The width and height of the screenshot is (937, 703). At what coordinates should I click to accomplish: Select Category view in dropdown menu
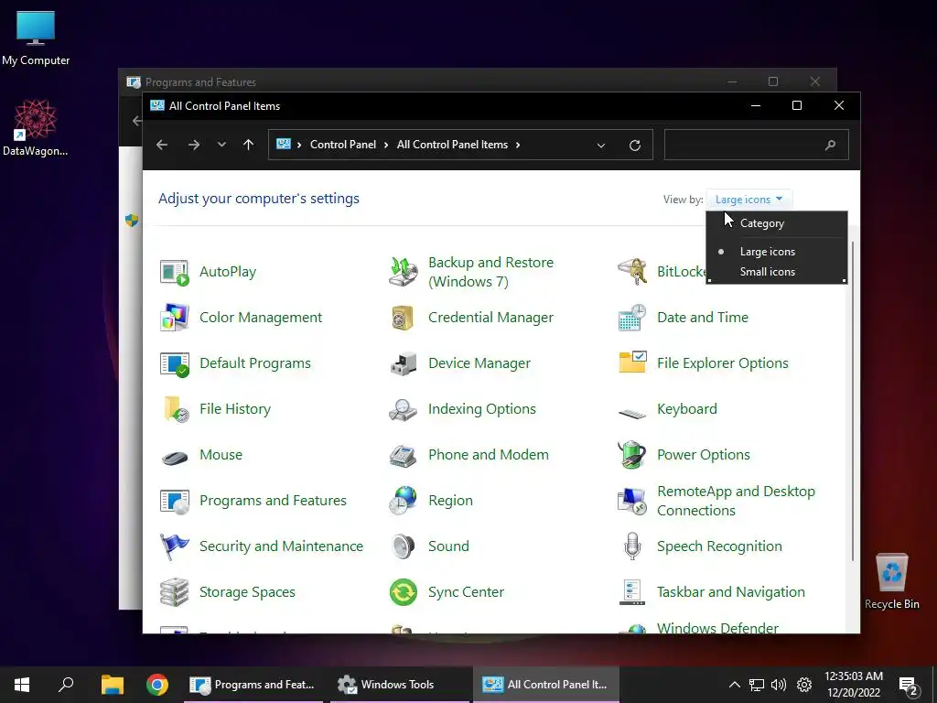point(776,223)
